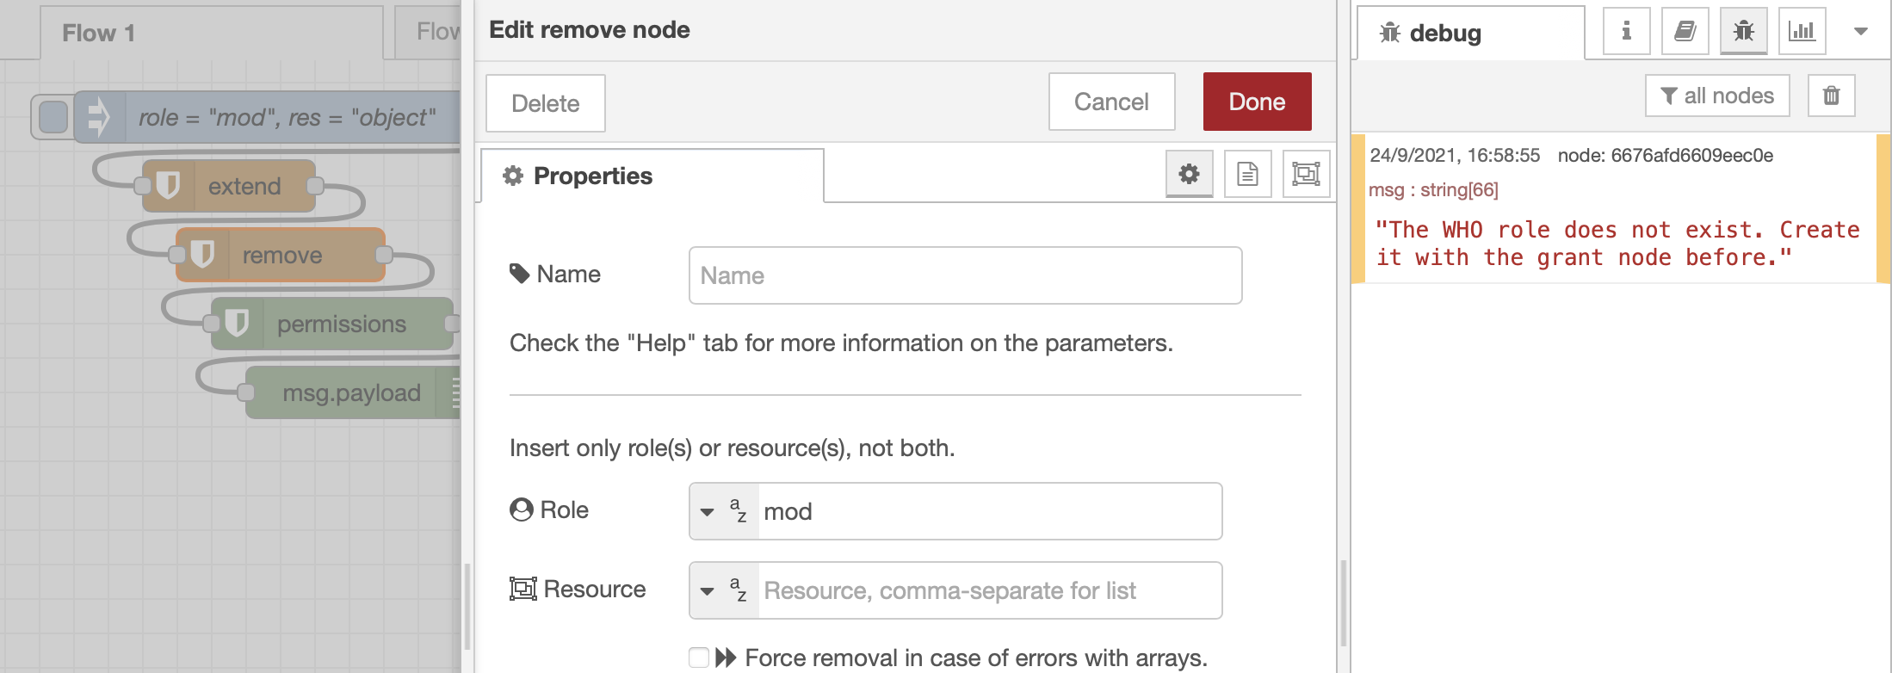Open the dashboard chart sidebar icon
Screen dimensions: 1892x673
point(1802,31)
